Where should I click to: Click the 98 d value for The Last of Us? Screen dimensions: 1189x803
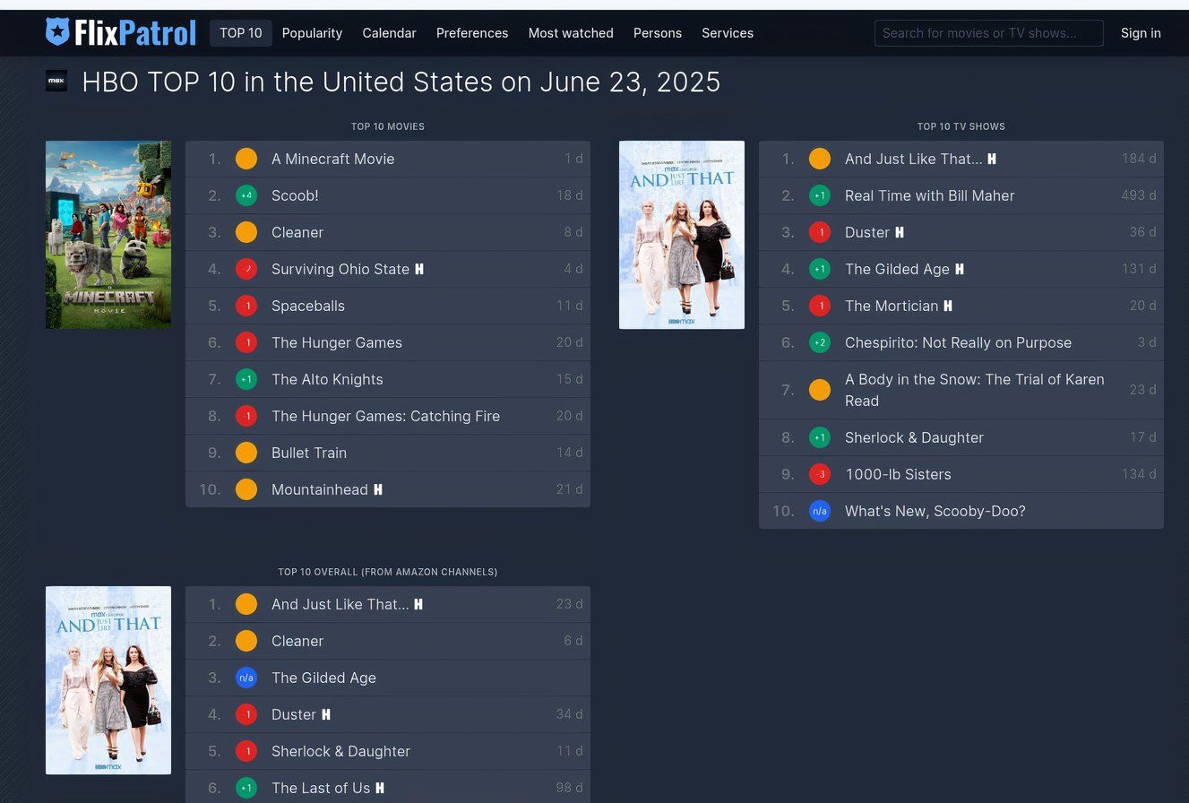click(x=569, y=788)
